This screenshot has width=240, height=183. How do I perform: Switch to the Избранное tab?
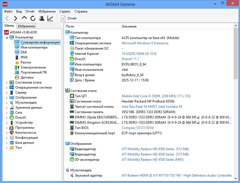26,26
